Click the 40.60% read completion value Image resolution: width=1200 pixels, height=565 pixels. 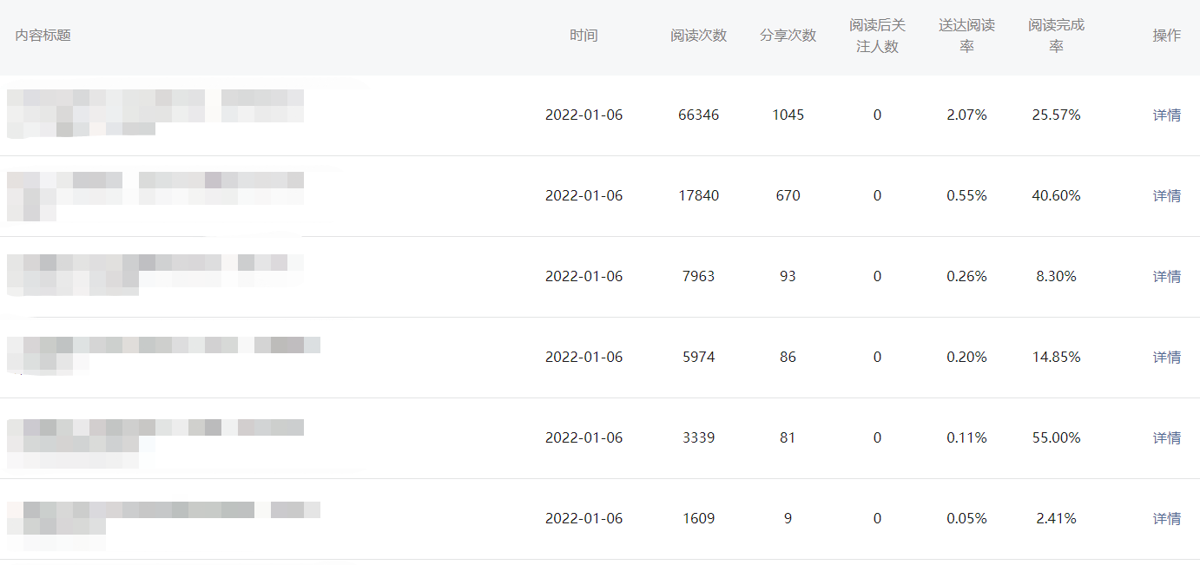point(1056,196)
